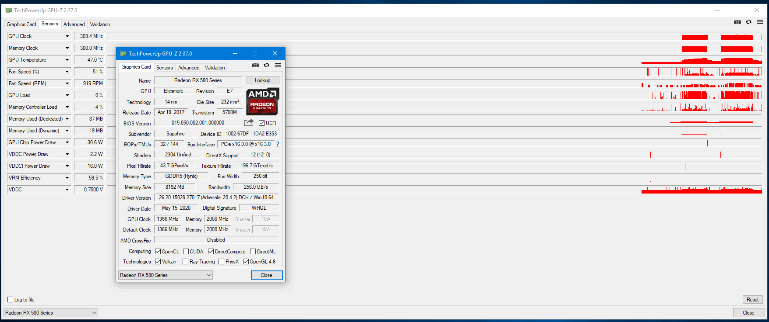Viewport: 769px width, 322px height.
Task: Toggle Ray Tracing checkbox
Action: pos(185,262)
